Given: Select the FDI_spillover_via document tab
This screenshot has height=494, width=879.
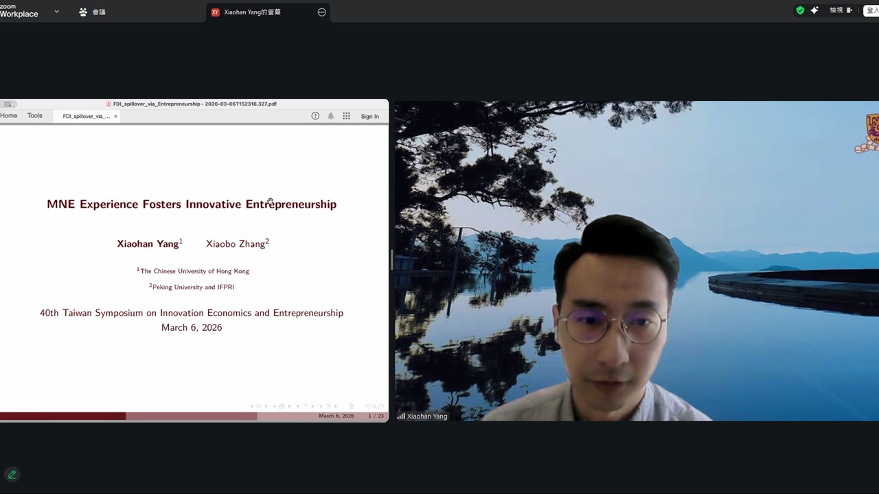Looking at the screenshot, I should pos(86,117).
